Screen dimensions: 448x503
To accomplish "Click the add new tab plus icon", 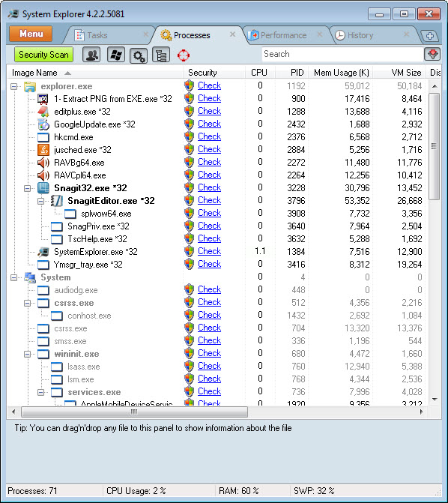I will (430, 36).
